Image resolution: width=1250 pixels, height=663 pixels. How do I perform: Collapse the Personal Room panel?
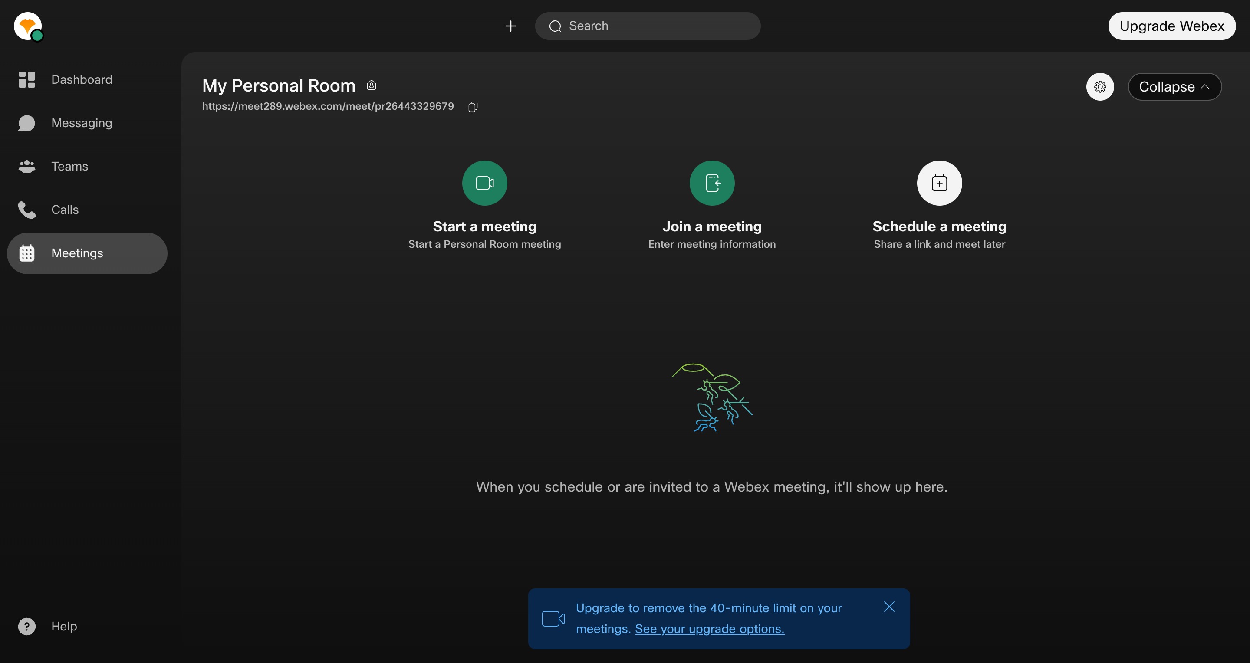(1174, 87)
